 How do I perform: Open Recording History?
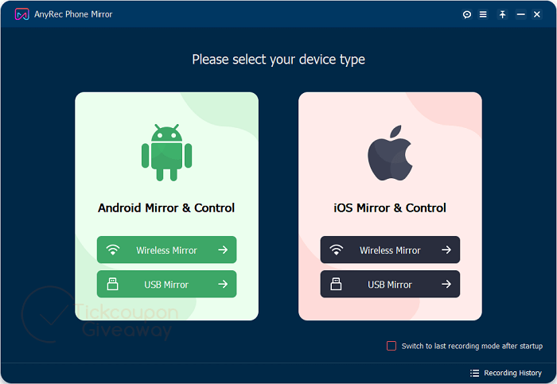point(506,373)
